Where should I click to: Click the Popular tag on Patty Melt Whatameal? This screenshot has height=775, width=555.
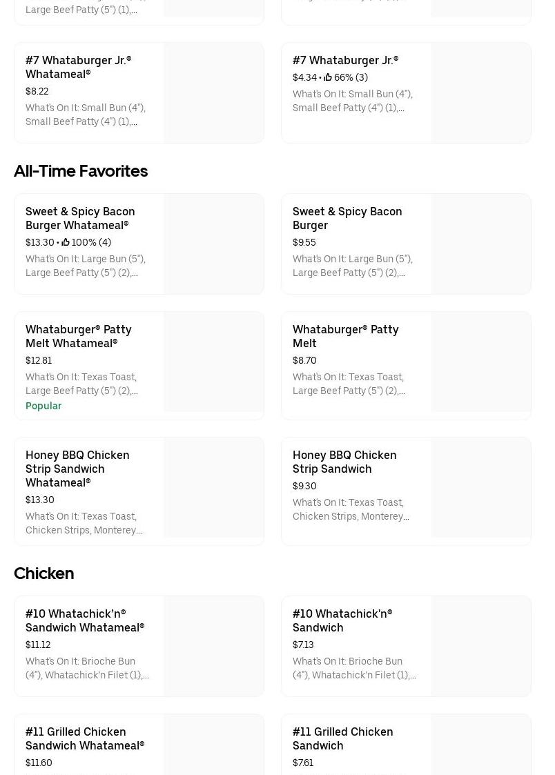pyautogui.click(x=43, y=406)
